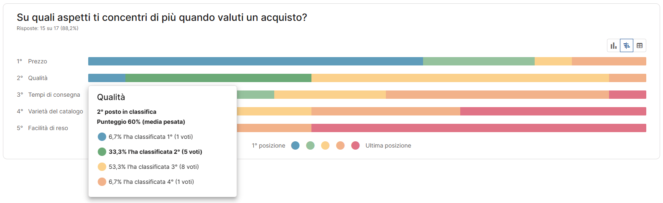
Task: Click the Tempi di consegna label
Action: pos(54,95)
